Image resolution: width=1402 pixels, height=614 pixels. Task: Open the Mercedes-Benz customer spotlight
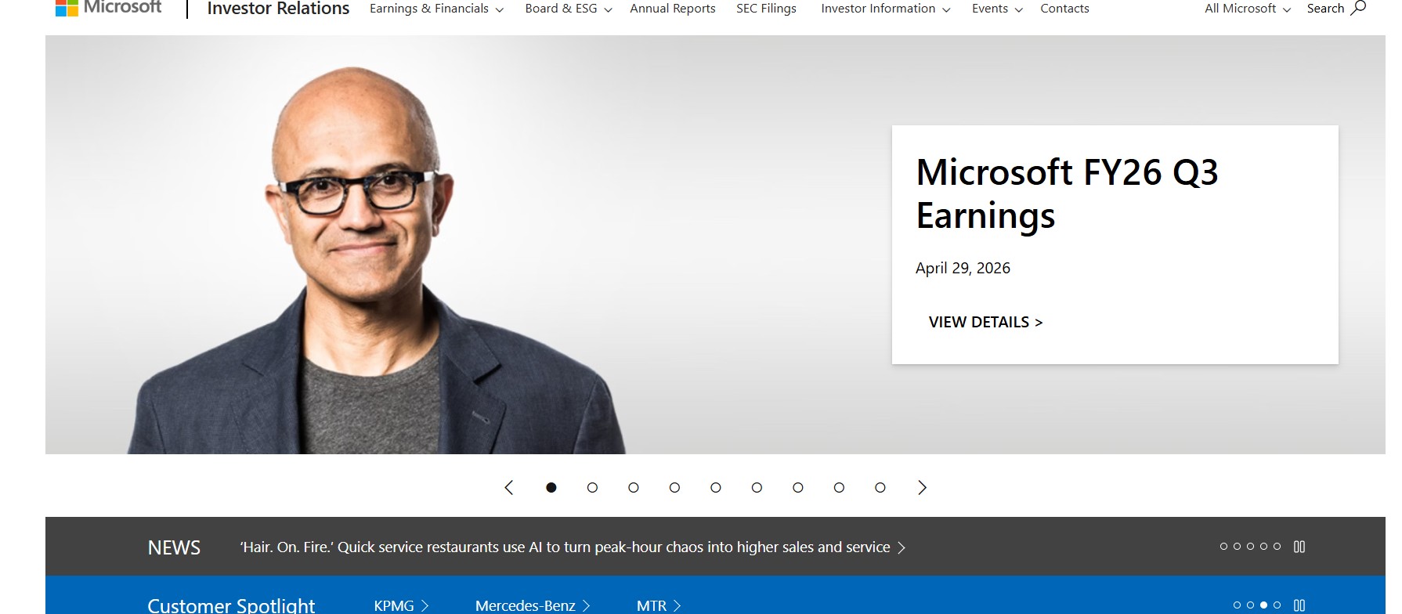(533, 605)
